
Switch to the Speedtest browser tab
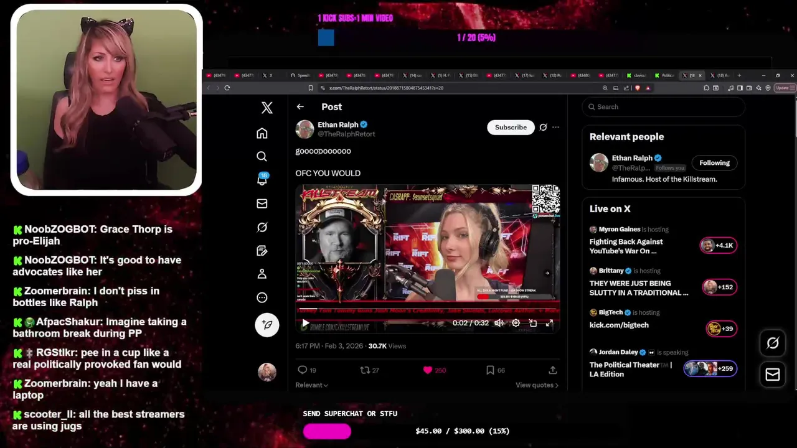[301, 75]
